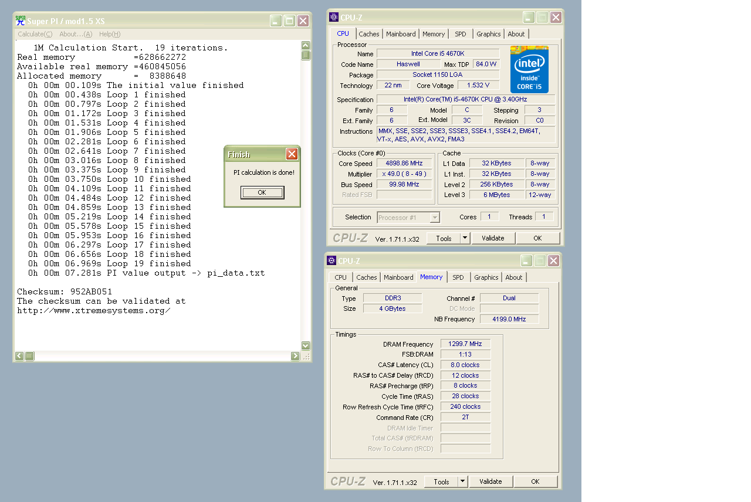Image resolution: width=751 pixels, height=502 pixels.
Task: Click the xtremesystems.org URL in Super PI
Action: pyautogui.click(x=94, y=310)
